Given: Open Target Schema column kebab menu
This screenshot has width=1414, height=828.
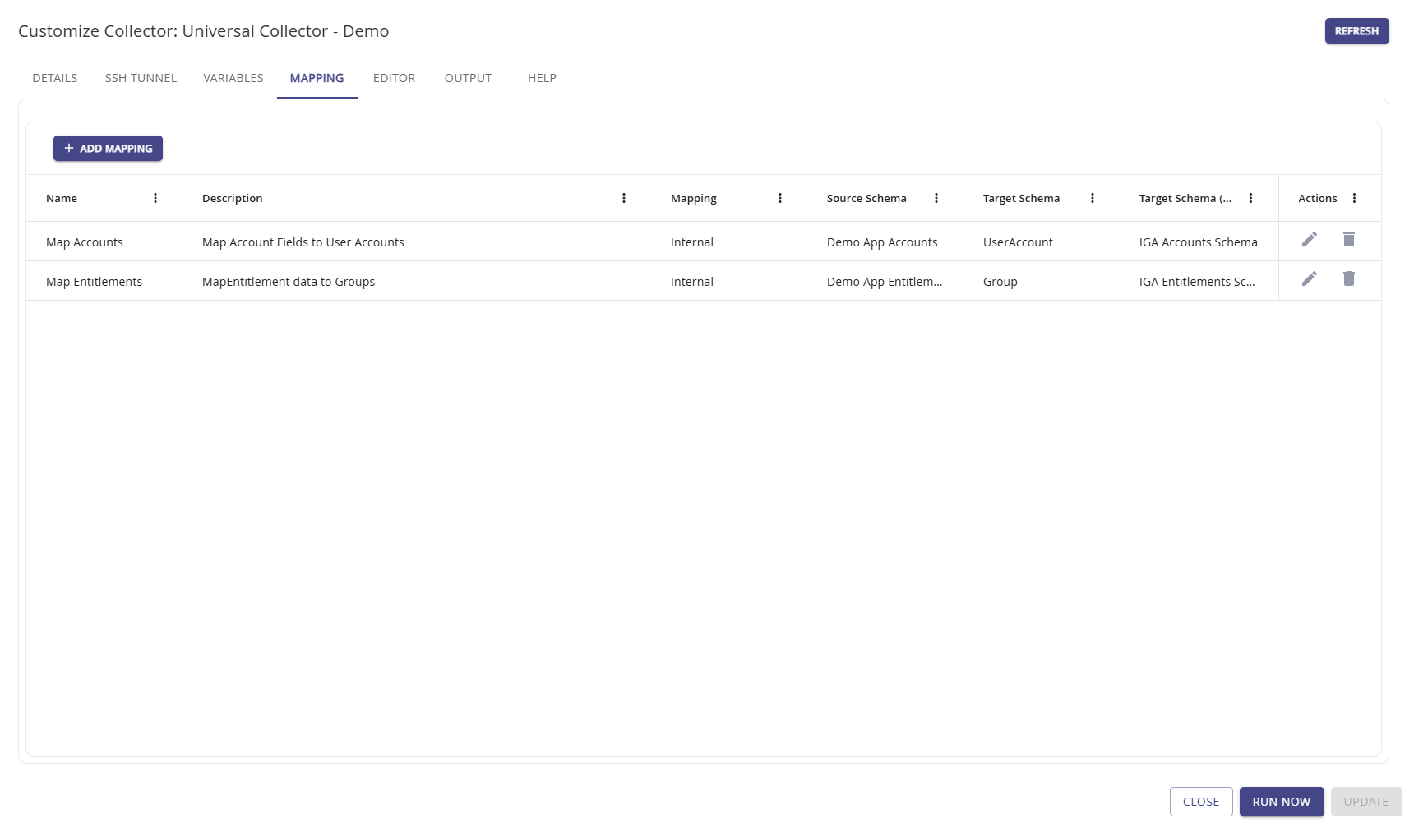Looking at the screenshot, I should pos(1093,198).
